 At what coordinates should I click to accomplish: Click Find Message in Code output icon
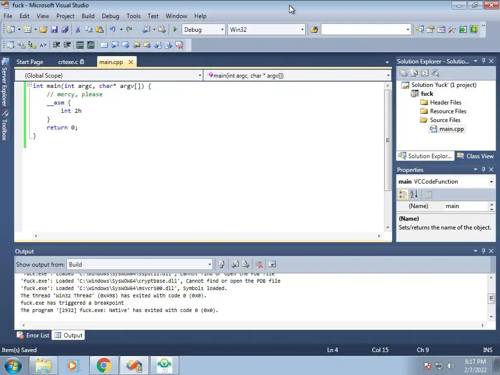222,264
